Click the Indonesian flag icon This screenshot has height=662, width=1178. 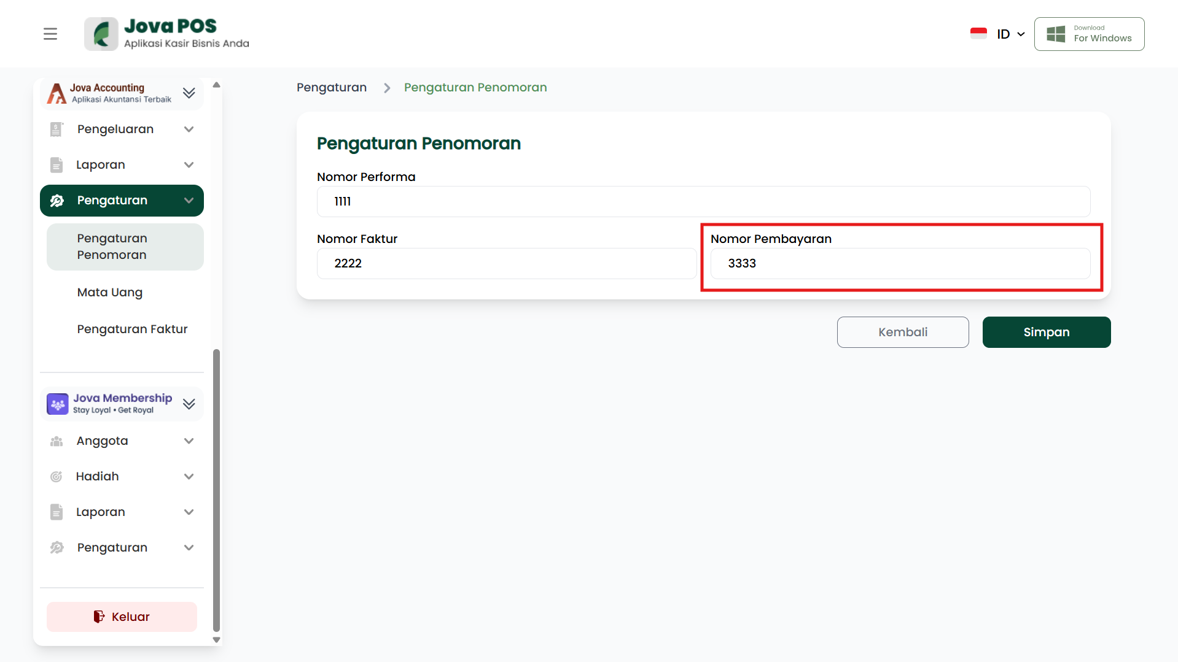click(978, 34)
